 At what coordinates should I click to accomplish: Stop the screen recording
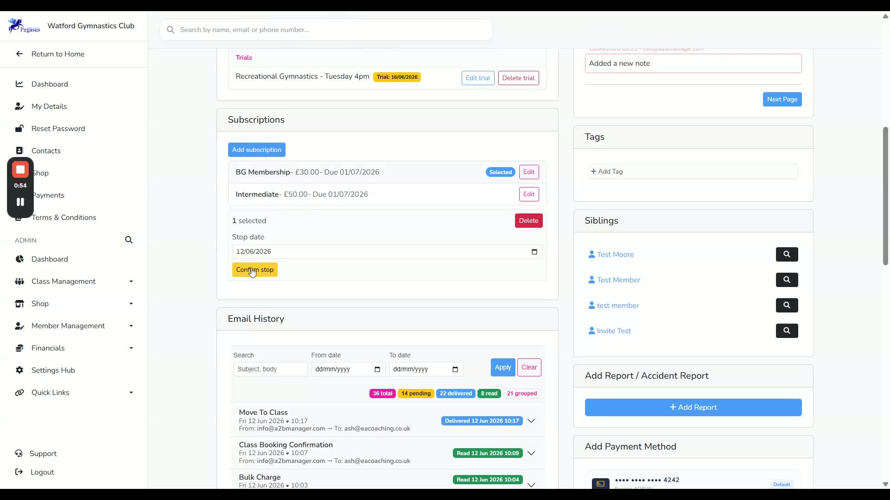click(20, 170)
